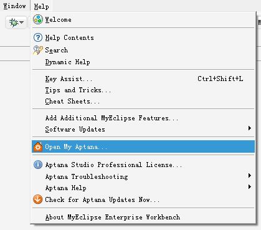
Task: Click the orange download arrow update icon
Action: point(38,199)
